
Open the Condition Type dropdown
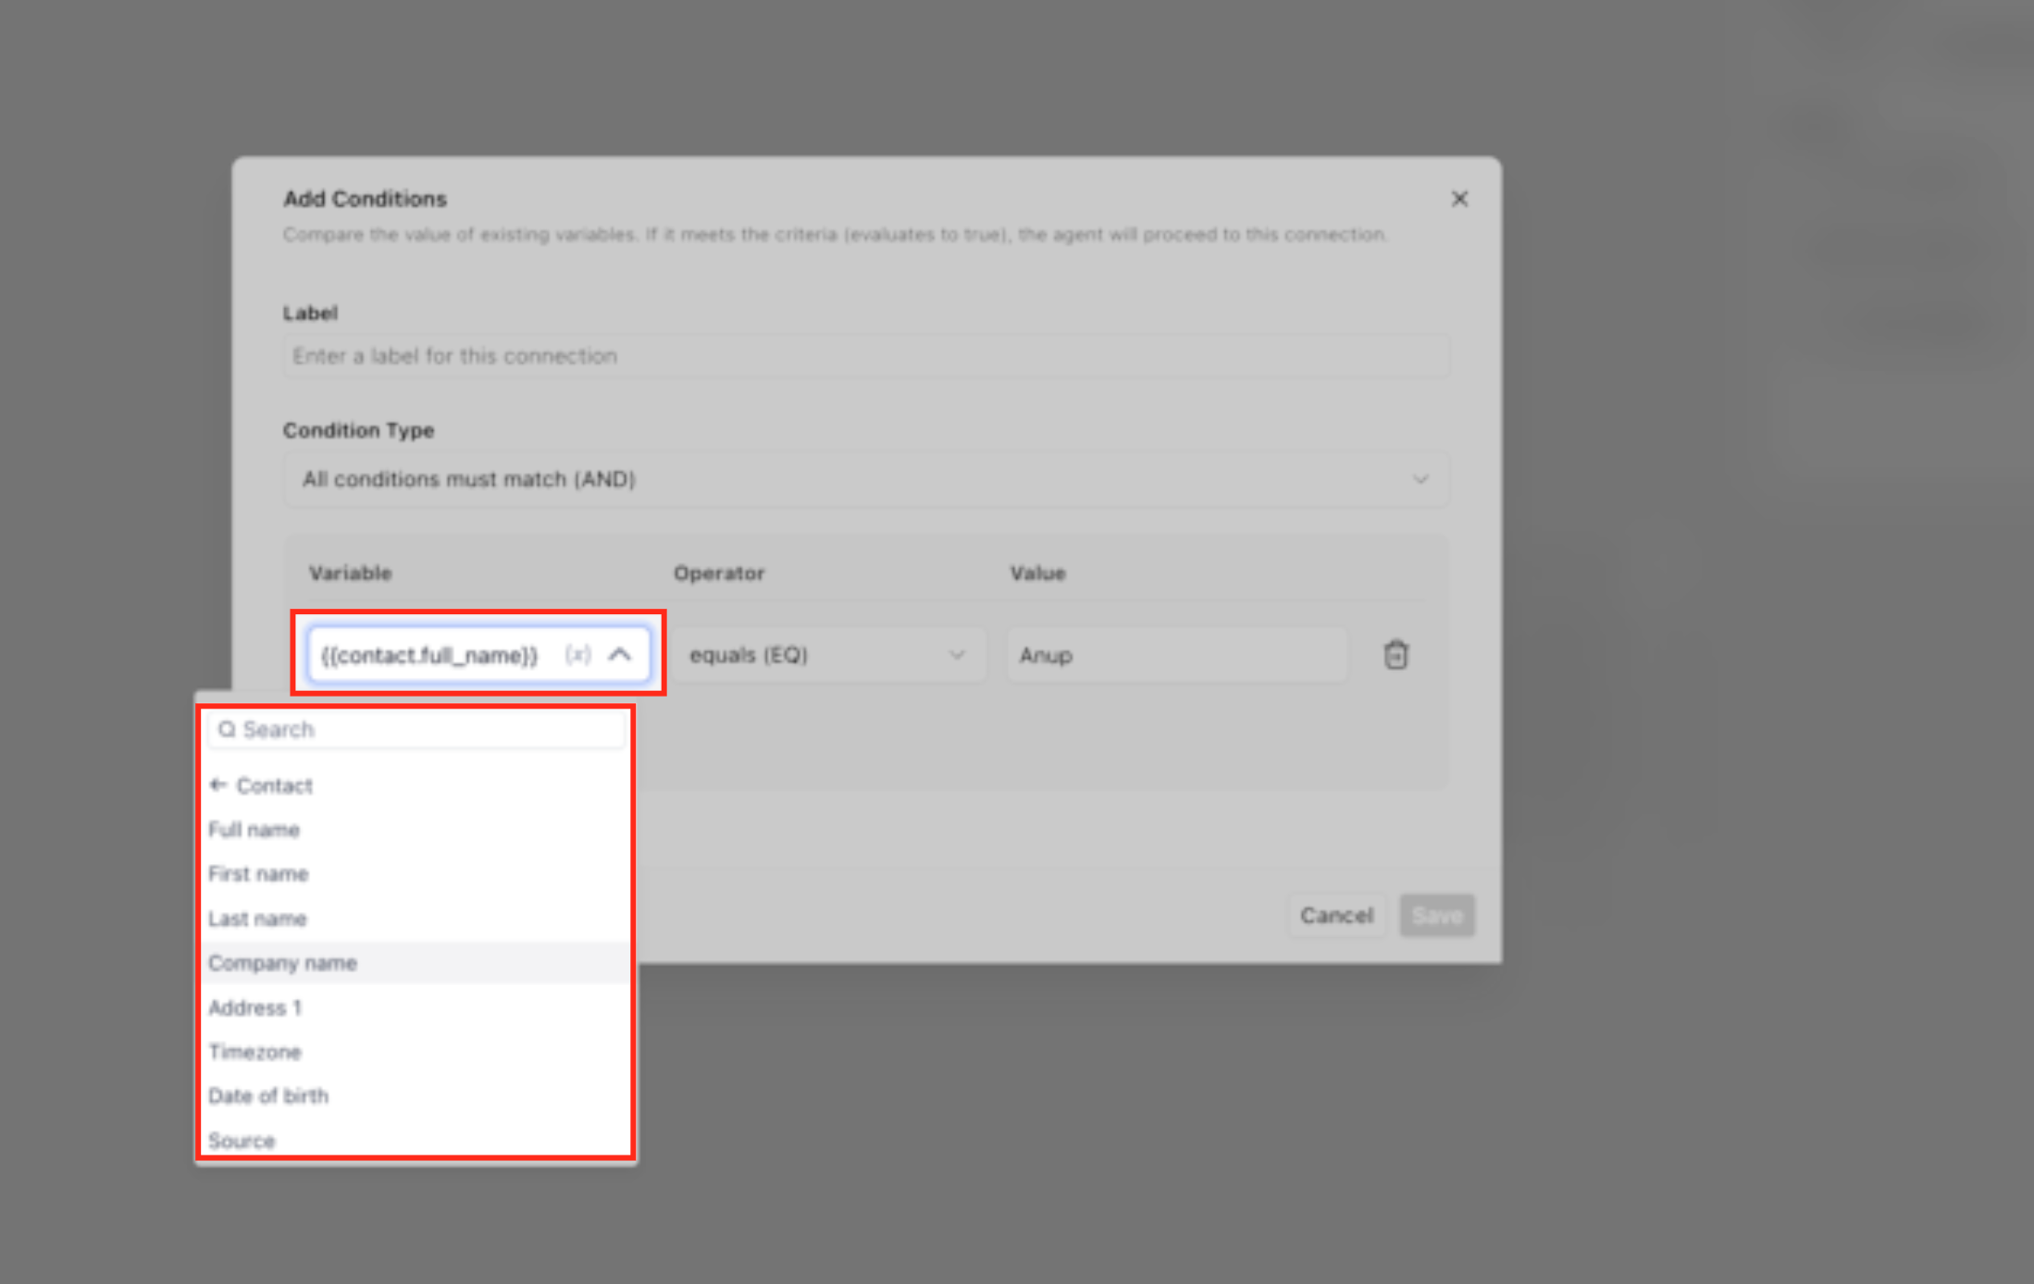tap(865, 479)
